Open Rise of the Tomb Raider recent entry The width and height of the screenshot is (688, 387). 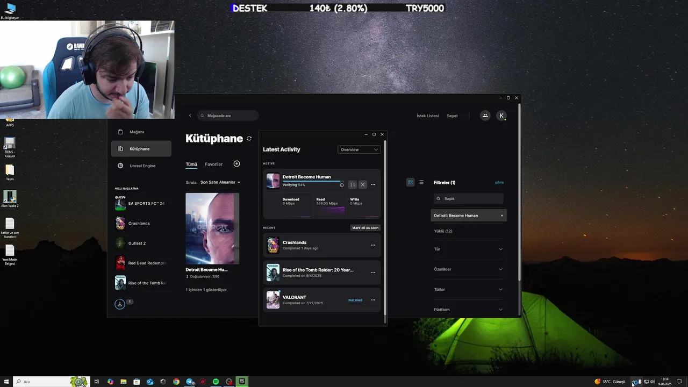pos(322,273)
